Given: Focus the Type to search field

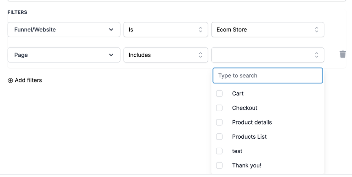Looking at the screenshot, I should click(267, 75).
